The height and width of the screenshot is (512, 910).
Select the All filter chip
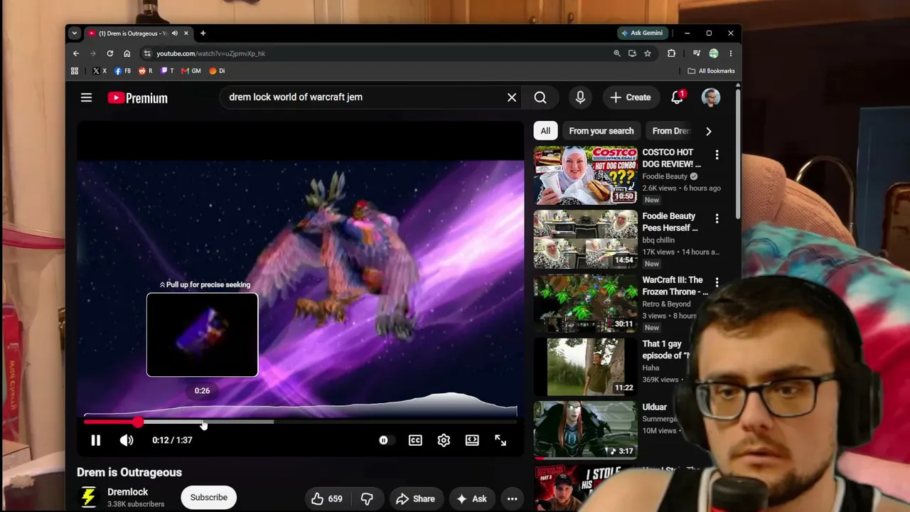[545, 131]
